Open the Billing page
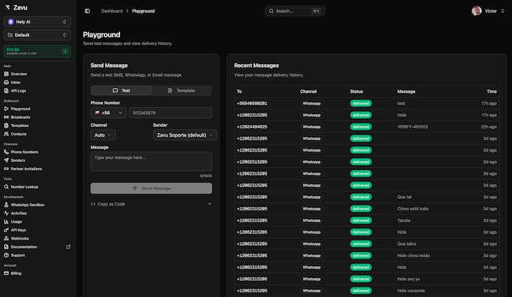Viewport: 512px width, 297px height. click(16, 273)
